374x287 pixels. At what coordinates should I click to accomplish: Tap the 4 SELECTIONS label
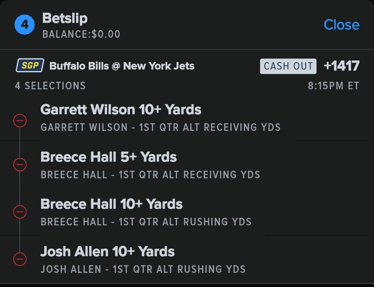coord(50,86)
